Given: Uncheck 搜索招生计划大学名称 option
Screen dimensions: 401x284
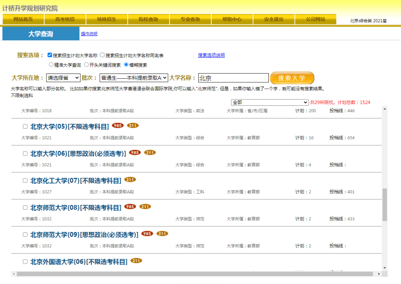Looking at the screenshot, I should tap(50, 55).
